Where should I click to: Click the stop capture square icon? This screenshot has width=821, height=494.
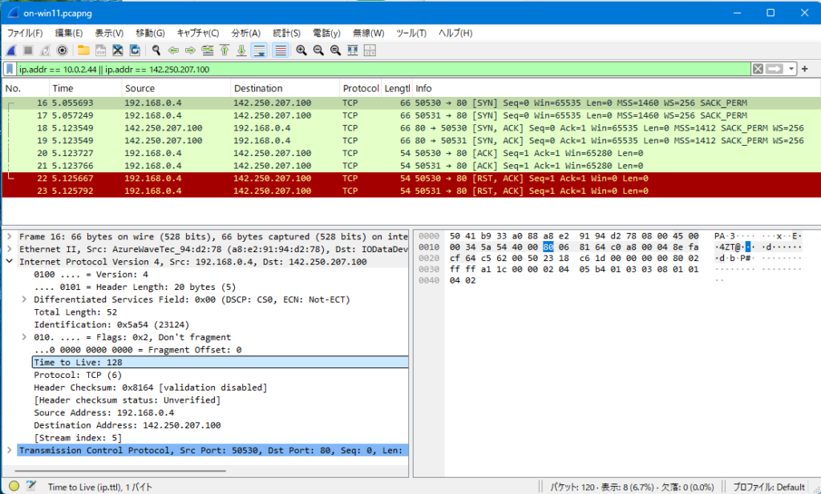point(28,50)
